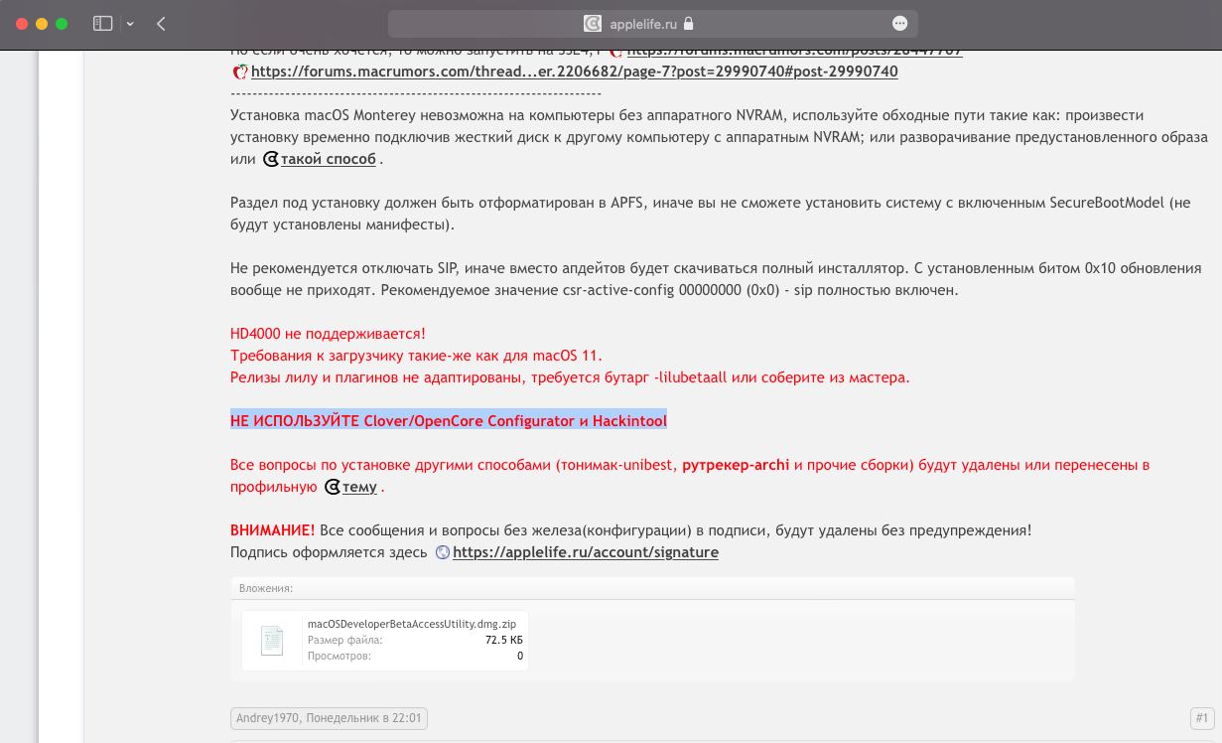Click the green full-screen window button
This screenshot has height=743, width=1222.
tap(62, 23)
